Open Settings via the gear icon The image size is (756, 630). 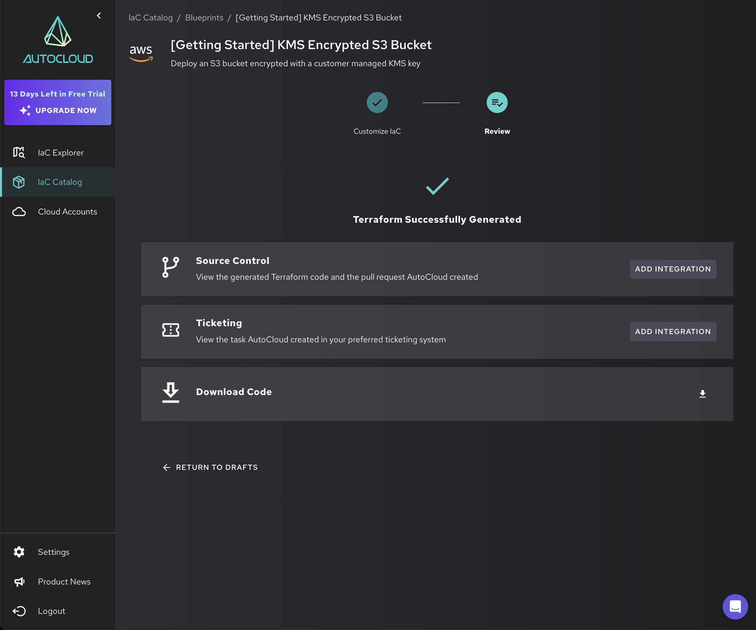[x=19, y=552]
